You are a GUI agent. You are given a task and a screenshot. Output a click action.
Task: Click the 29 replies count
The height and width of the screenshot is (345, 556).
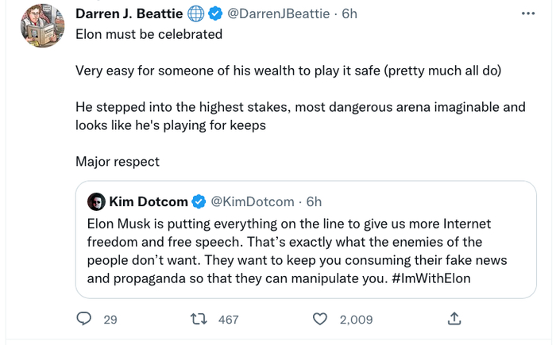(110, 320)
